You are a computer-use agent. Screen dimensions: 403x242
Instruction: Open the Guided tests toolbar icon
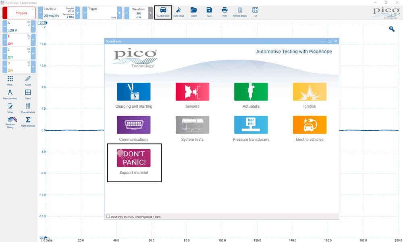coord(163,12)
